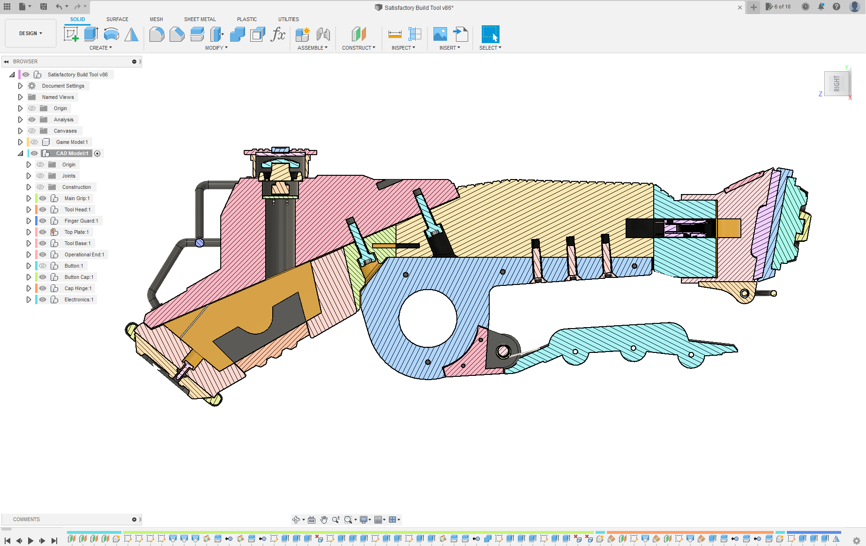Viewport: 866px width, 546px height.
Task: Click the Insert Canvas image icon
Action: click(x=440, y=34)
